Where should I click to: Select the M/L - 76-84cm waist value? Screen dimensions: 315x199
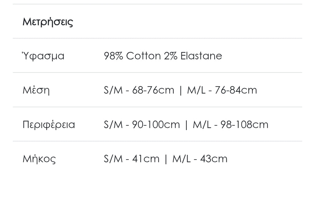pos(222,90)
